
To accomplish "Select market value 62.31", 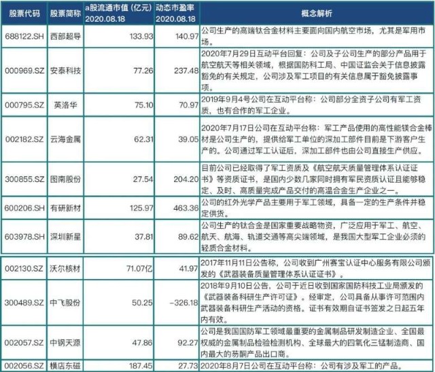I will tap(143, 139).
